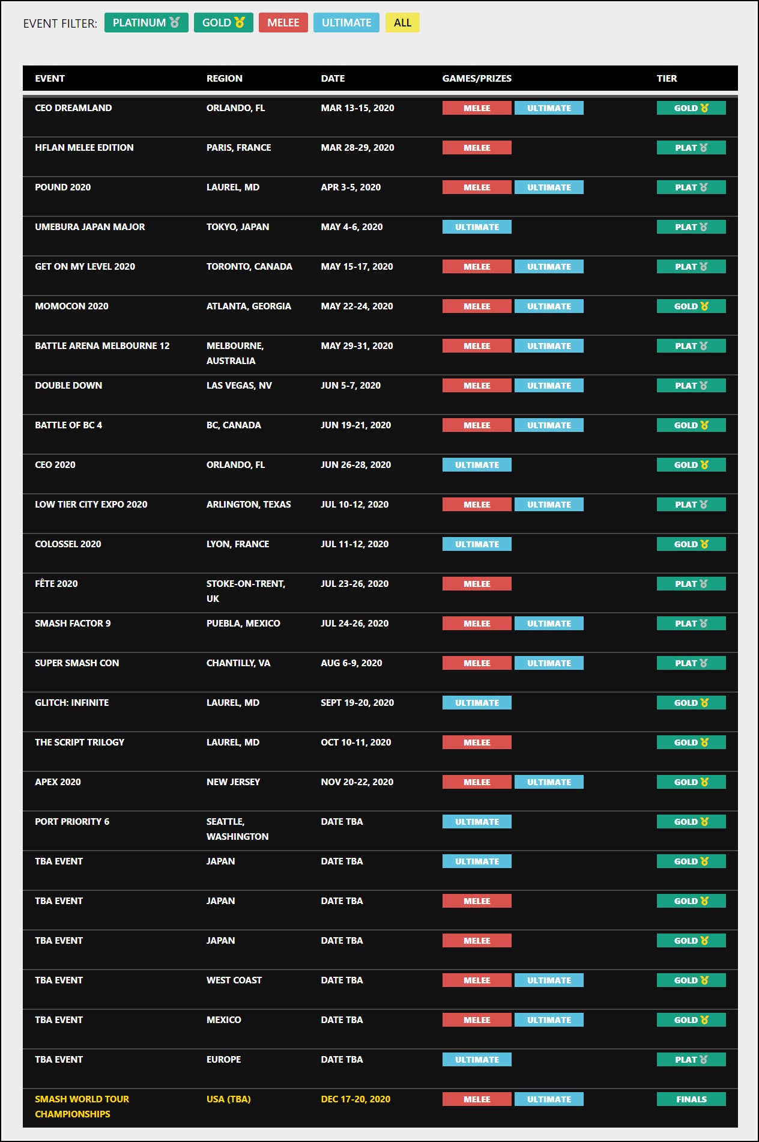This screenshot has width=759, height=1142.
Task: Click the Gold medal badge for Apex 2020
Action: point(691,782)
